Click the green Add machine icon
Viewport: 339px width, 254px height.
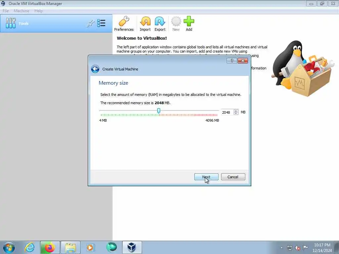click(x=189, y=24)
